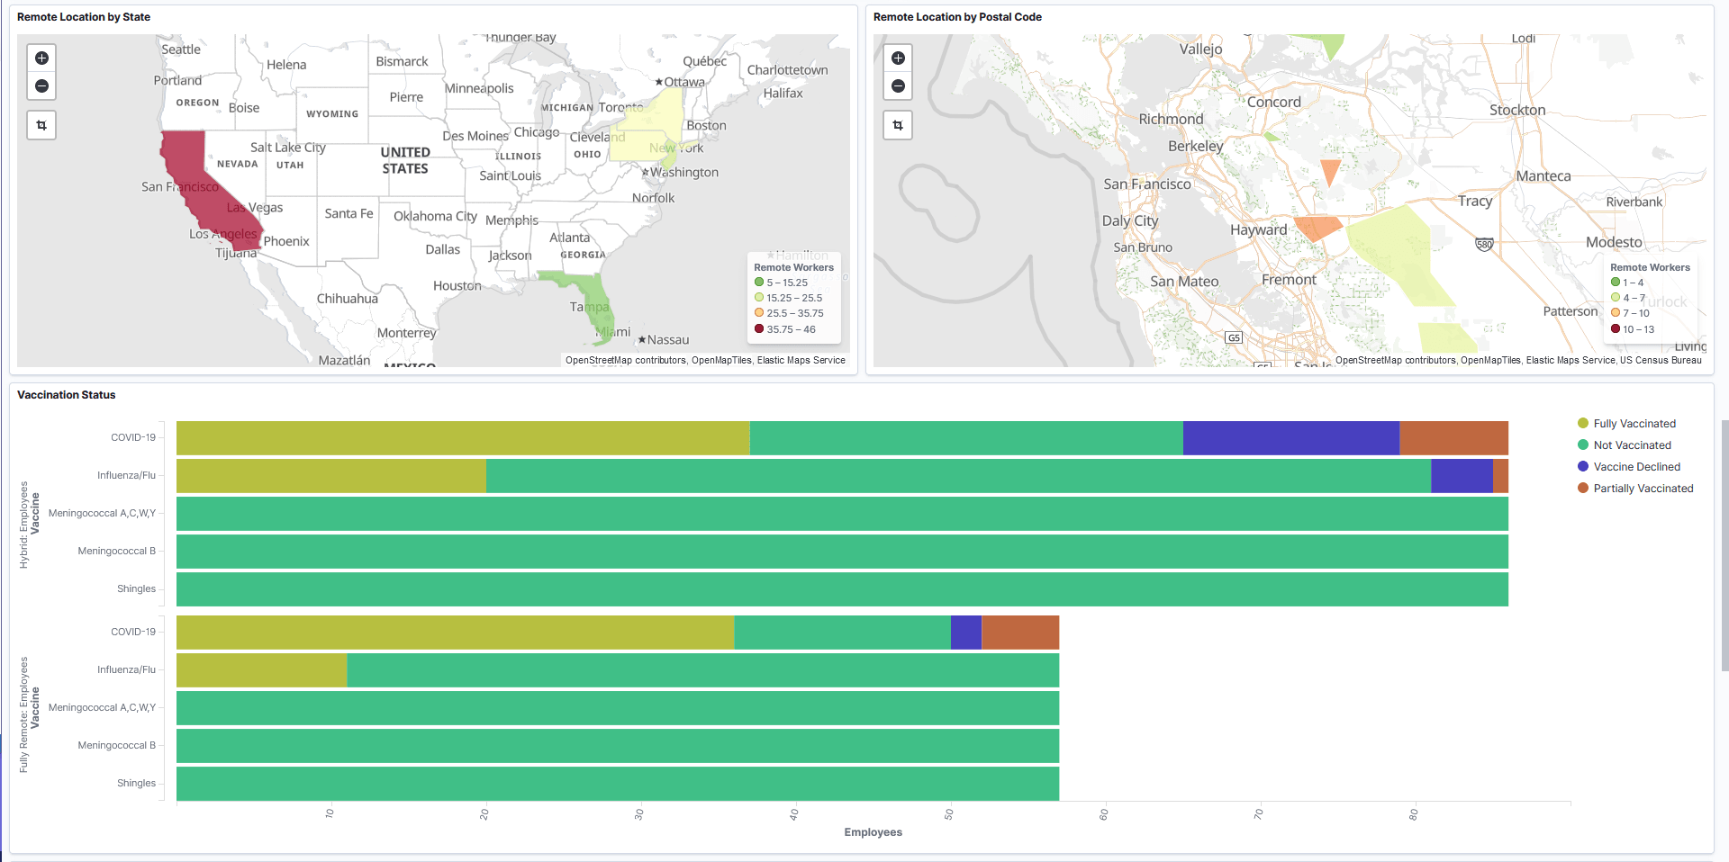
Task: Click the Remote Location by State panel title
Action: point(84,16)
